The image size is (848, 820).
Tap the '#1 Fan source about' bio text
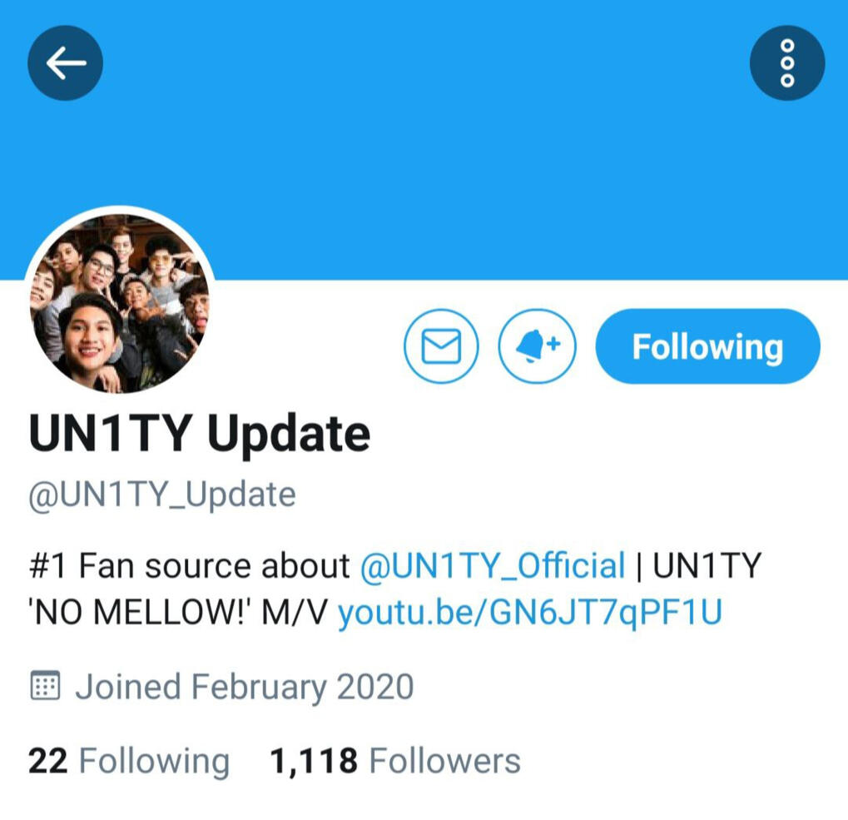[189, 566]
